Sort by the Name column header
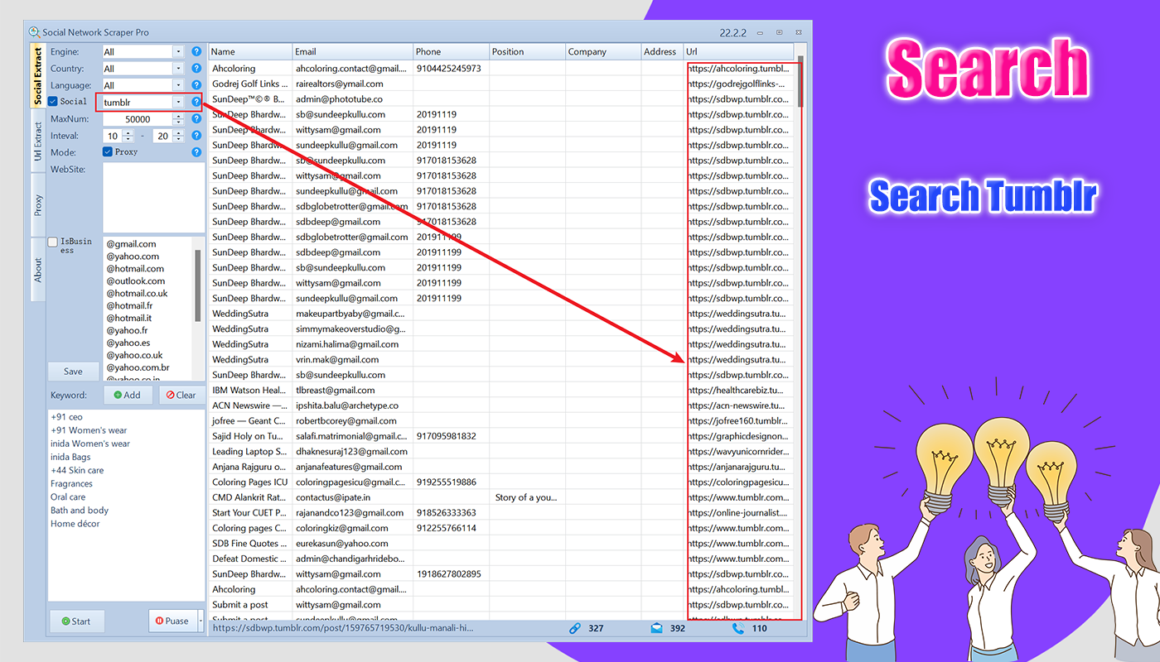Screen dimensions: 1160x662 point(250,51)
